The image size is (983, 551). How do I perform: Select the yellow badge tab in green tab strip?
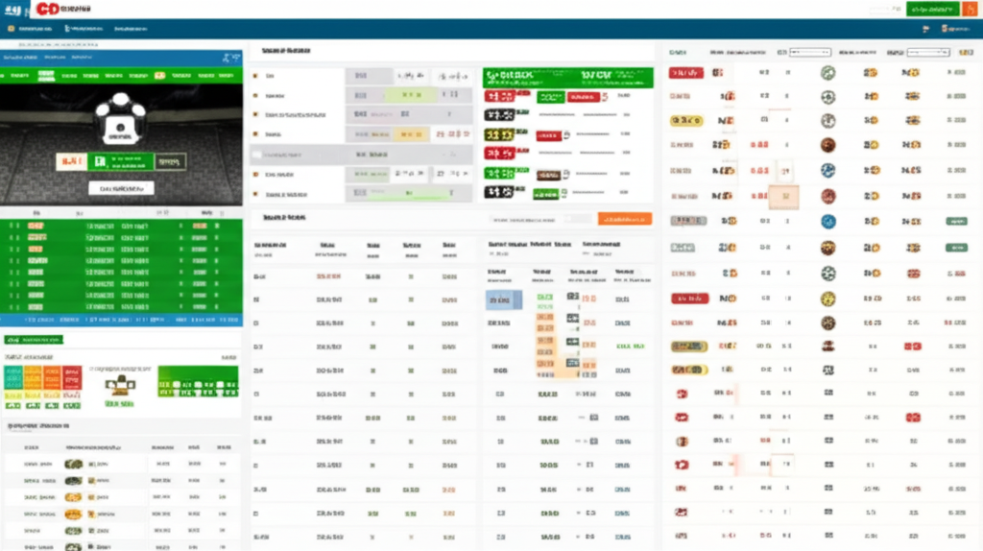click(x=158, y=75)
